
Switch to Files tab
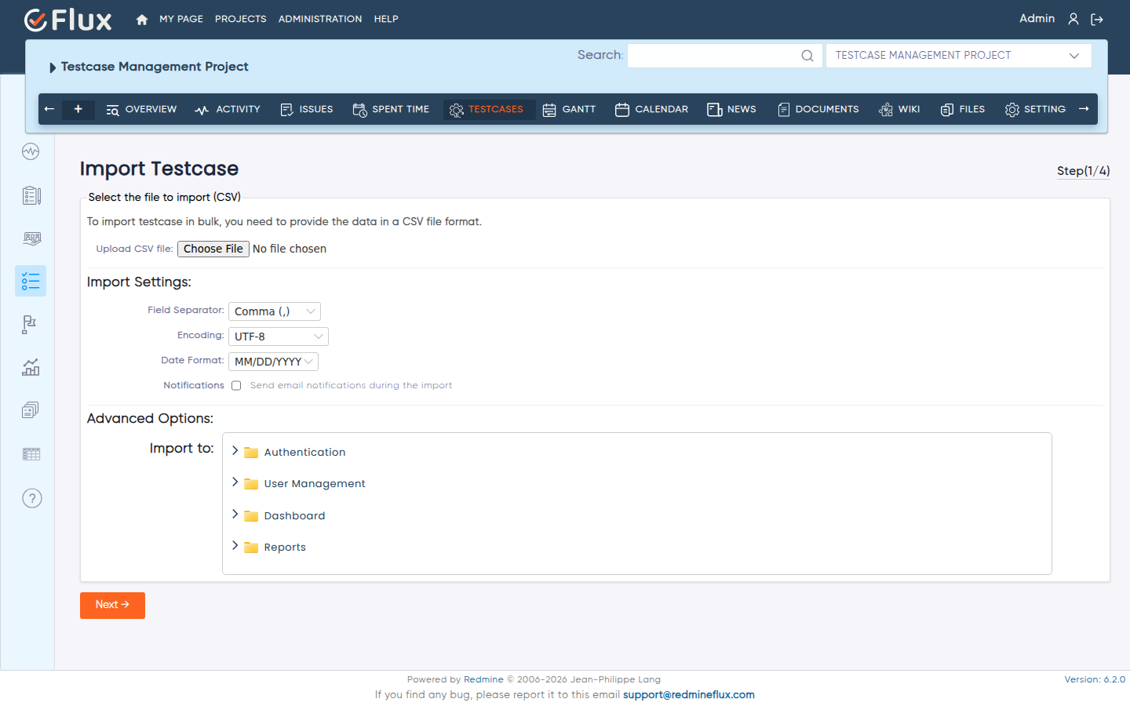(963, 110)
